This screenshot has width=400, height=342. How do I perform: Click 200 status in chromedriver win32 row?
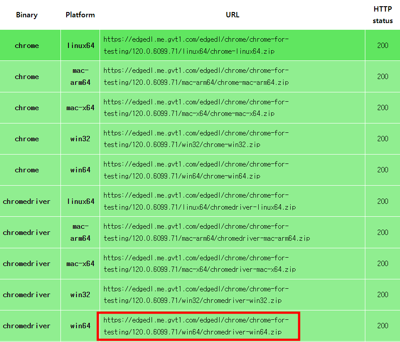tap(383, 294)
